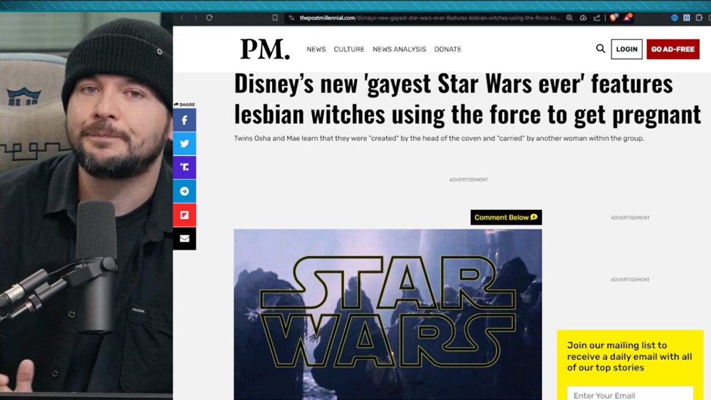The height and width of the screenshot is (400, 711).
Task: Click the article headline text
Action: tap(467, 99)
